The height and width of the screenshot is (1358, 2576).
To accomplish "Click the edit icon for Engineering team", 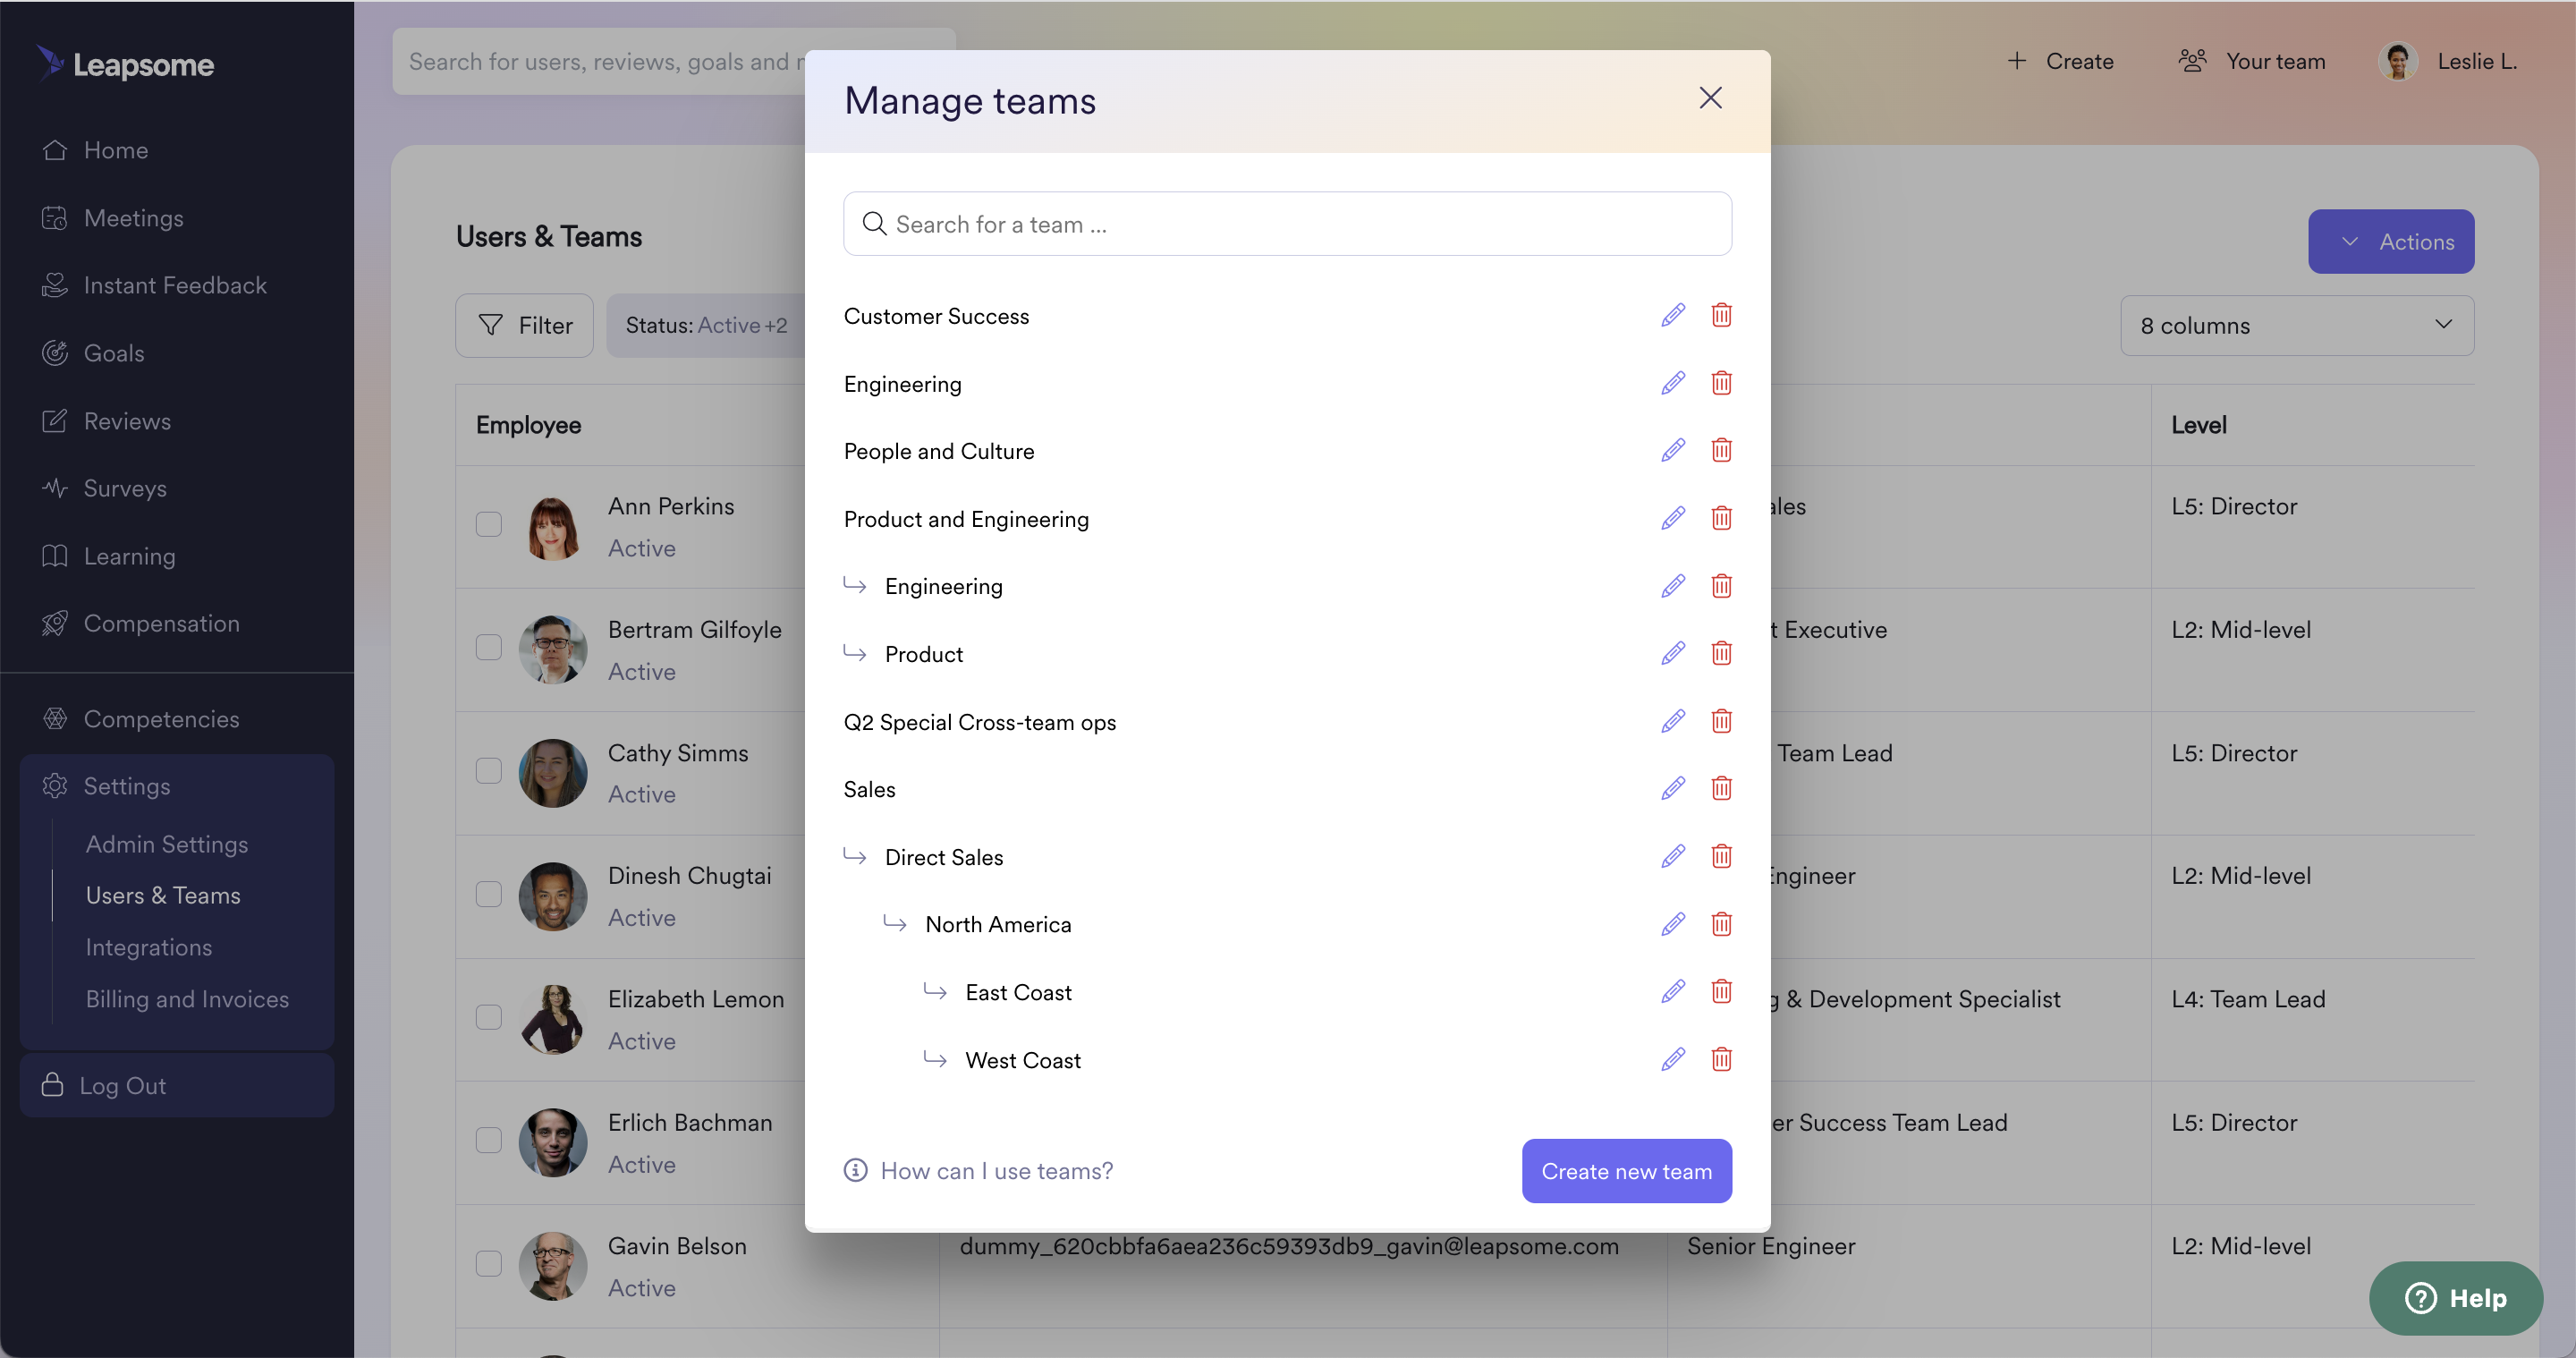I will click(x=1672, y=382).
